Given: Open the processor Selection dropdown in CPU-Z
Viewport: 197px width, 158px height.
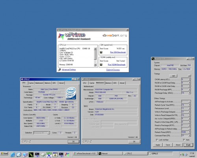Looking at the screenshot, I should tap(48, 133).
